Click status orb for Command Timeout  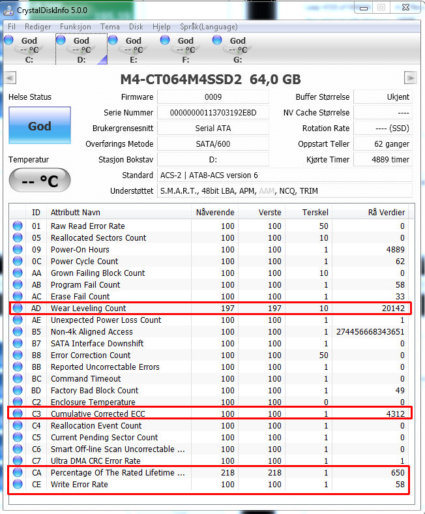(18, 378)
